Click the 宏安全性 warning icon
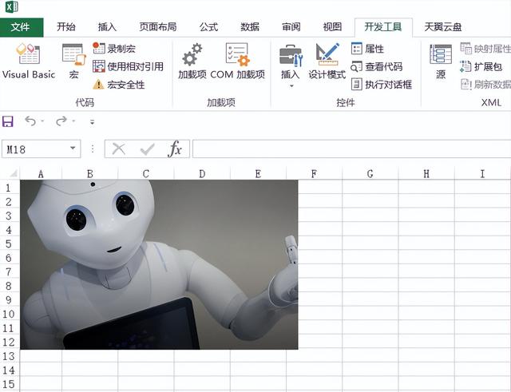Screen dimensions: 511x392 (x=99, y=84)
